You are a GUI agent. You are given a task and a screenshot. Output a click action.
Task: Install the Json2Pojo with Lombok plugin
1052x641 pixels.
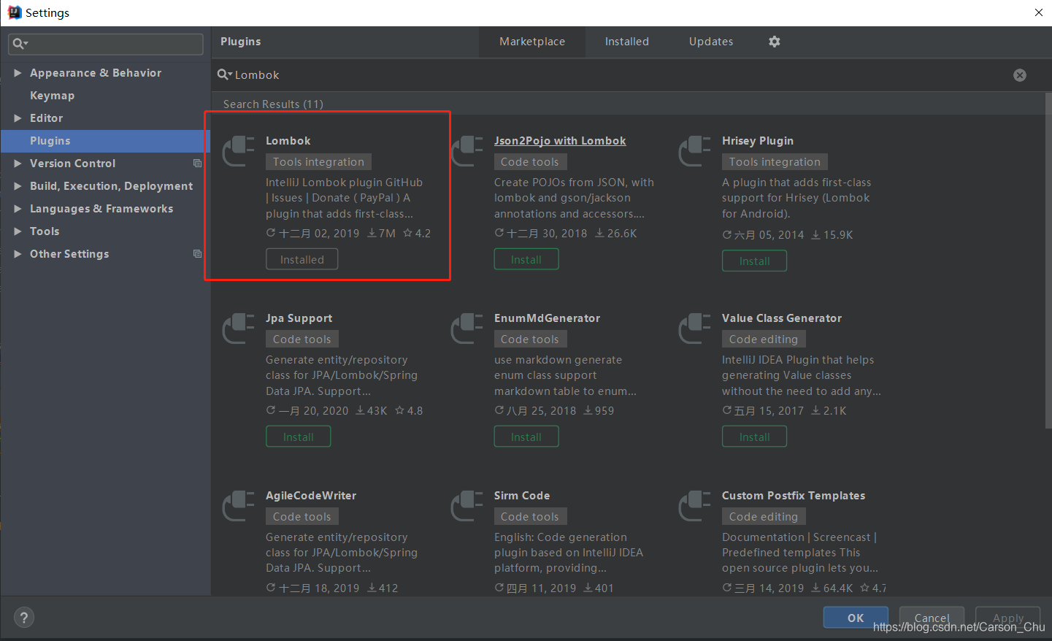[x=526, y=260]
